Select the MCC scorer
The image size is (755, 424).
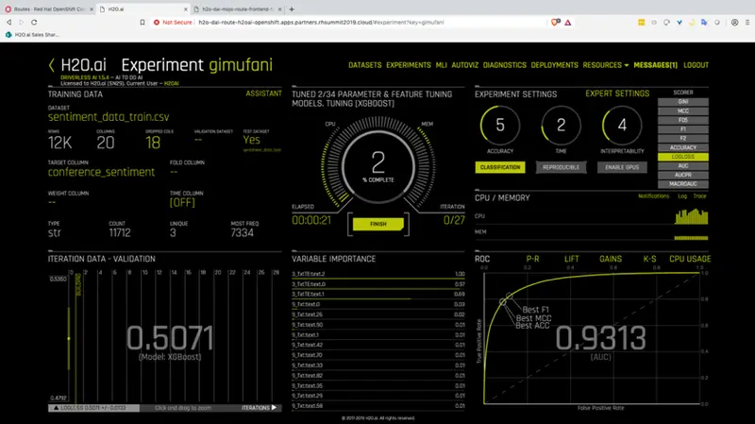682,110
